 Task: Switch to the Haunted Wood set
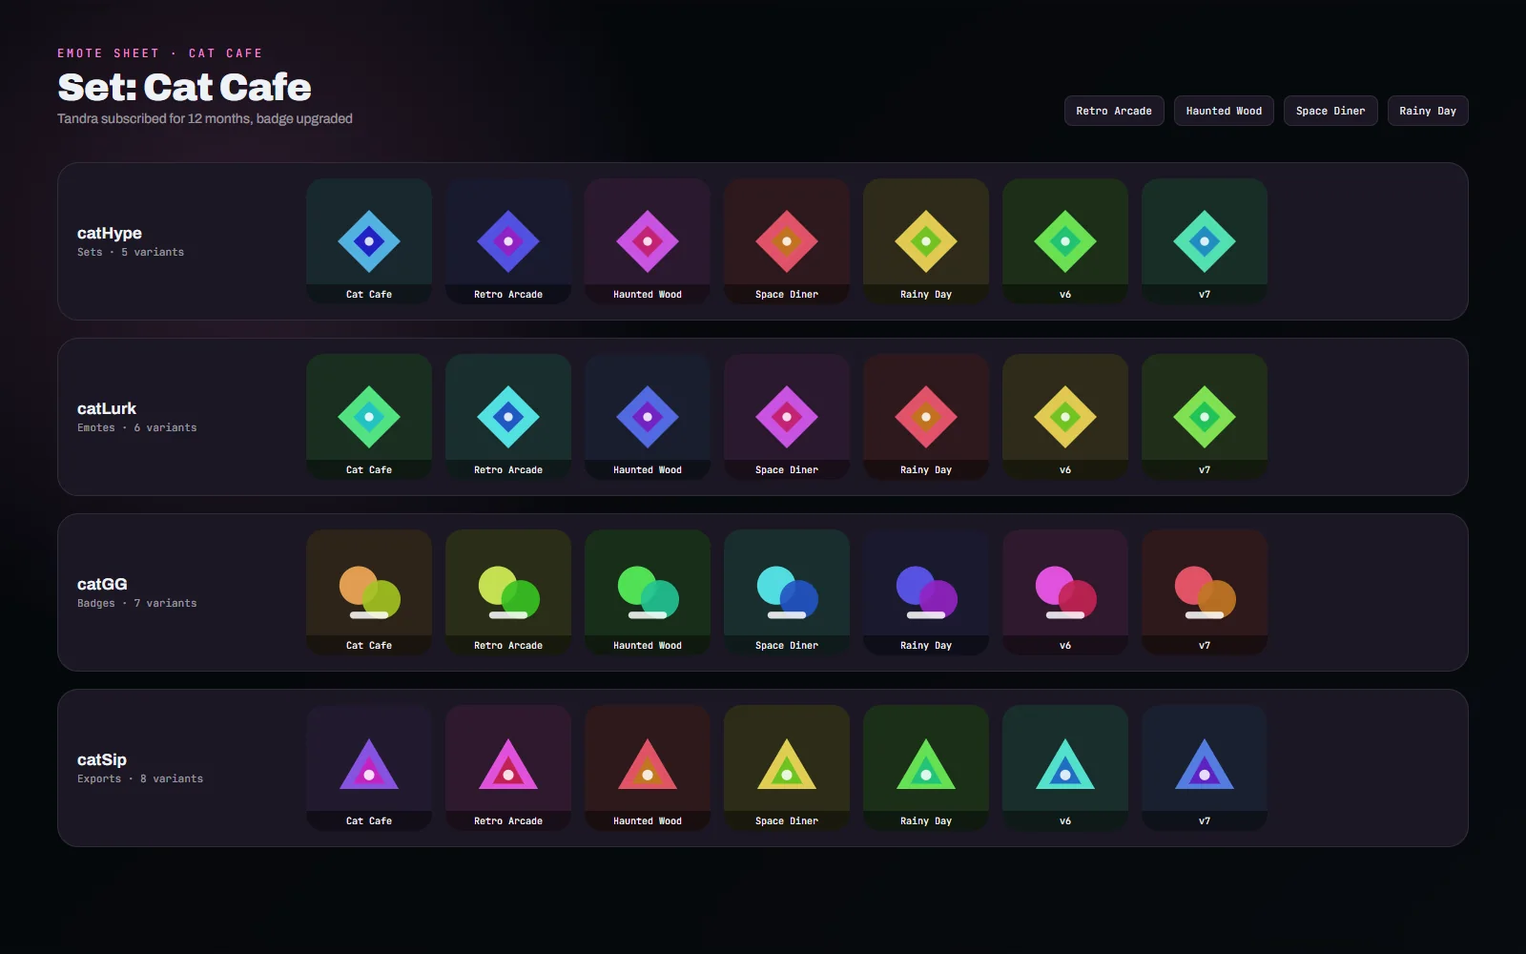pyautogui.click(x=1224, y=111)
